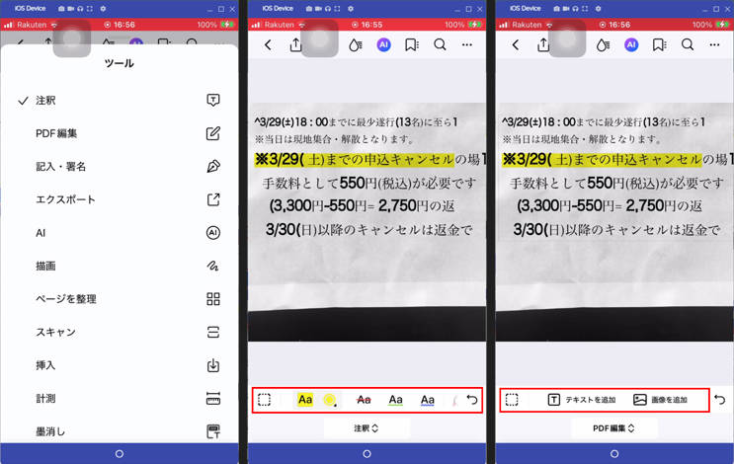
Task: Open the ink droplet tool in the right window
Action: pos(603,44)
